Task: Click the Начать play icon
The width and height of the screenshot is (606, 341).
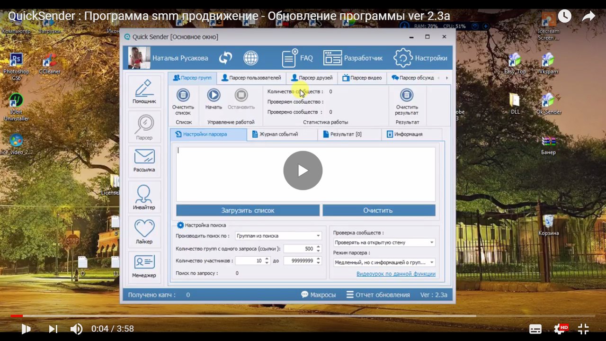Action: (214, 95)
